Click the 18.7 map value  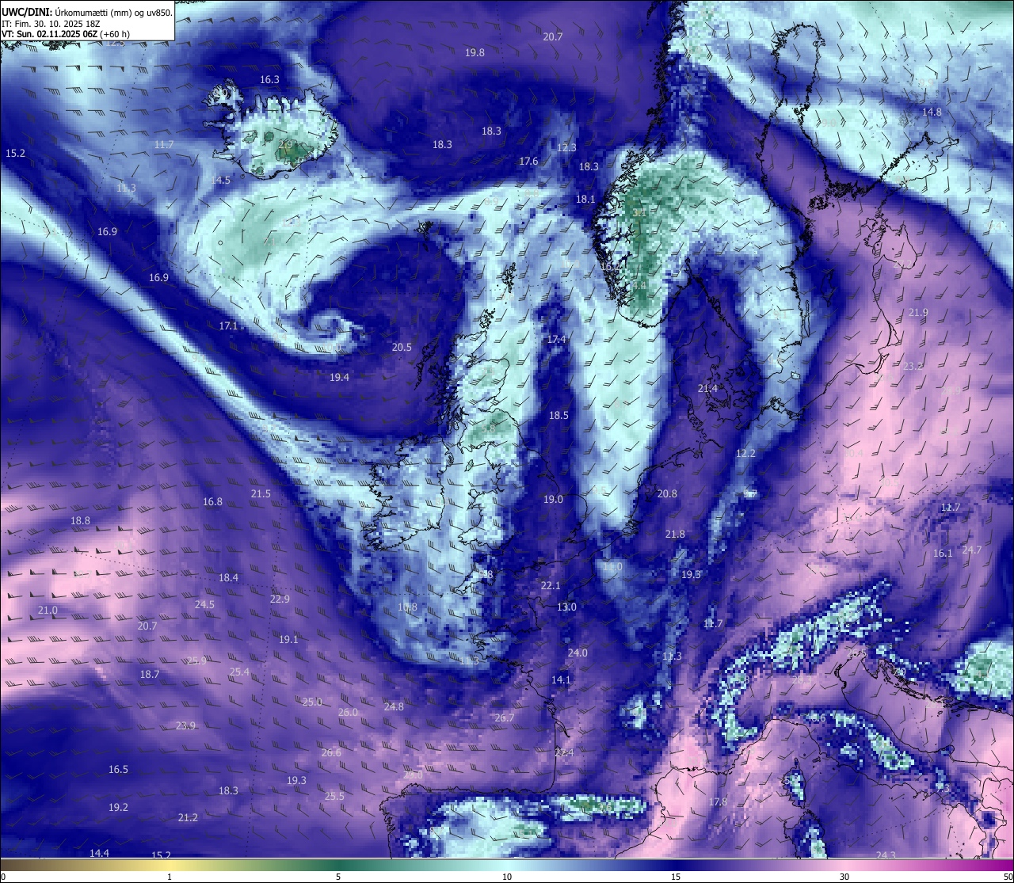coord(150,674)
